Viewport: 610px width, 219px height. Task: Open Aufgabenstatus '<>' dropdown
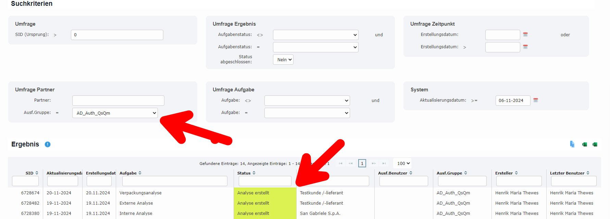pos(315,35)
